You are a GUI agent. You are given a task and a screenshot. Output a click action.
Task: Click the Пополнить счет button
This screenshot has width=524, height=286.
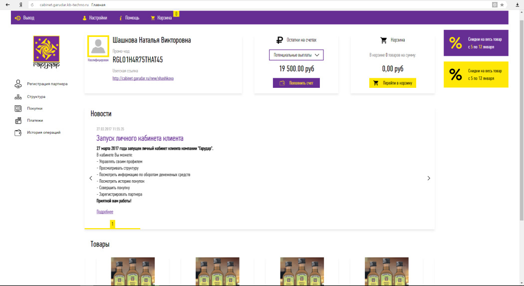[x=296, y=83]
